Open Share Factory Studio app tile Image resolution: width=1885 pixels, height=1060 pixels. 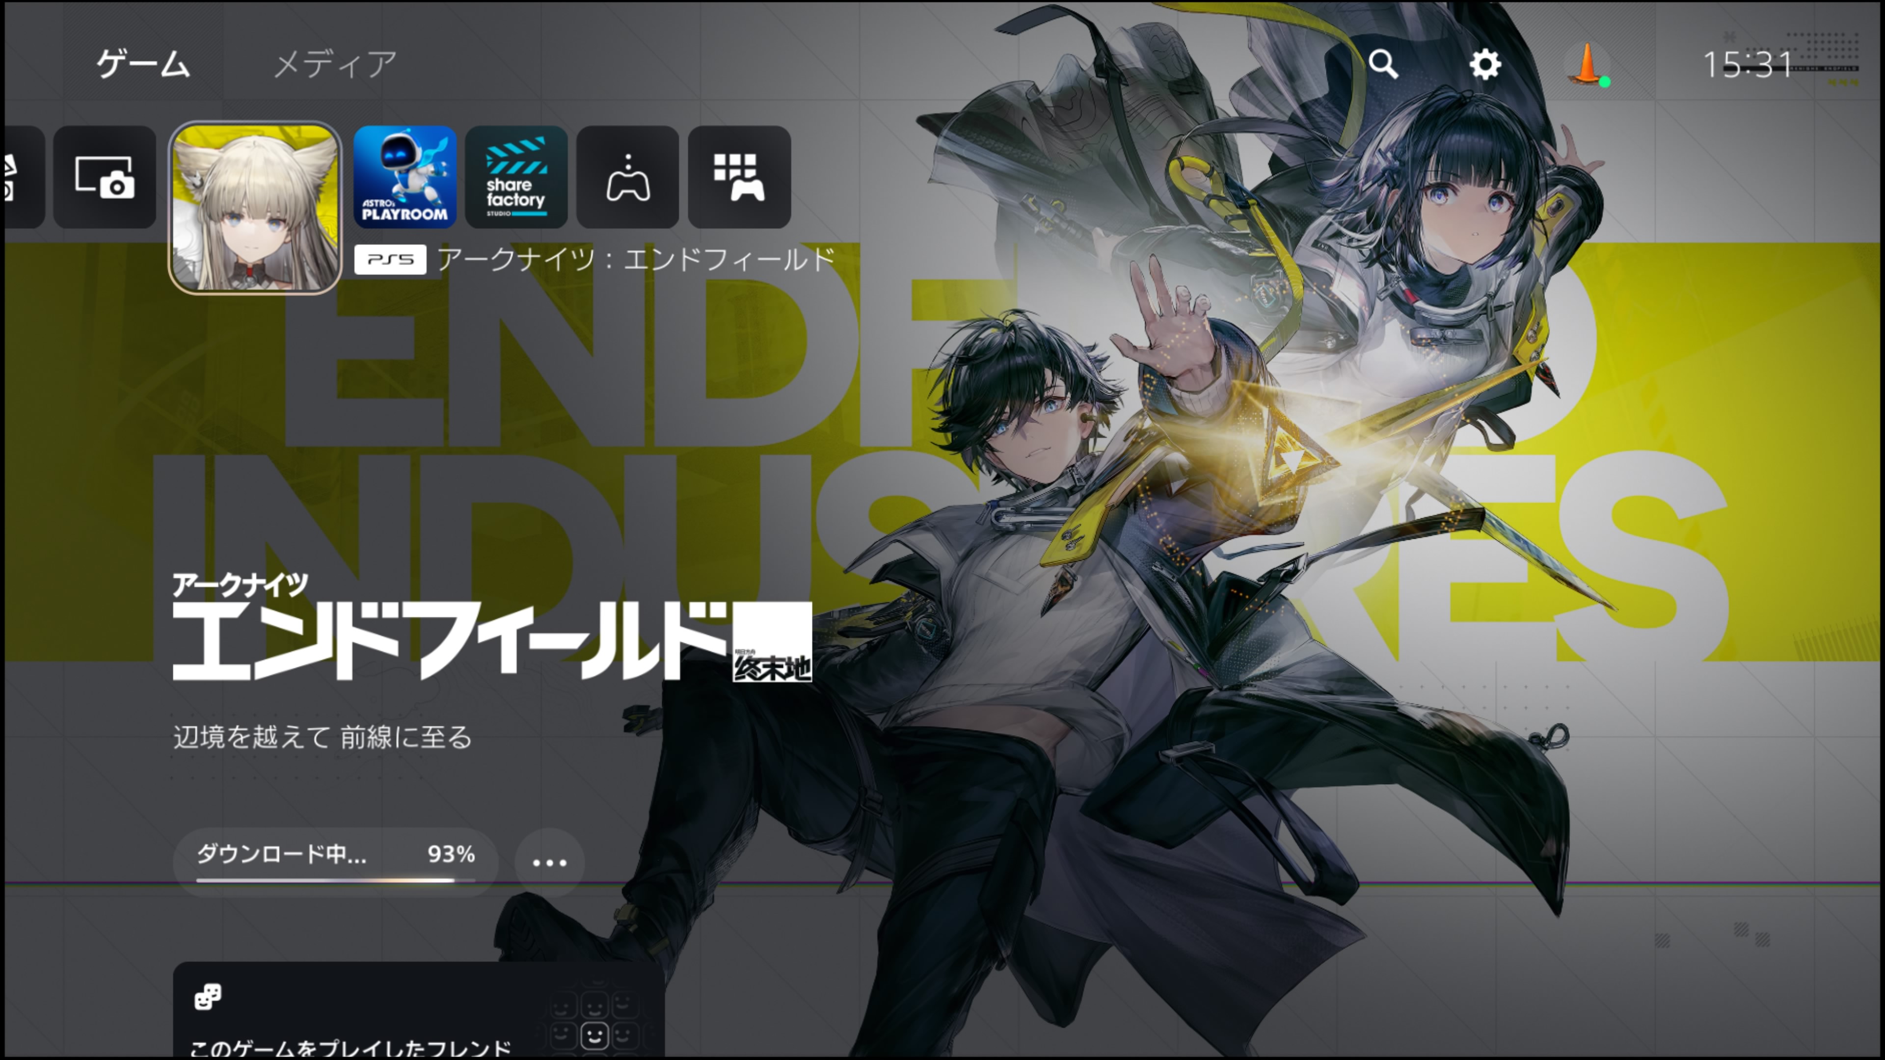(516, 177)
